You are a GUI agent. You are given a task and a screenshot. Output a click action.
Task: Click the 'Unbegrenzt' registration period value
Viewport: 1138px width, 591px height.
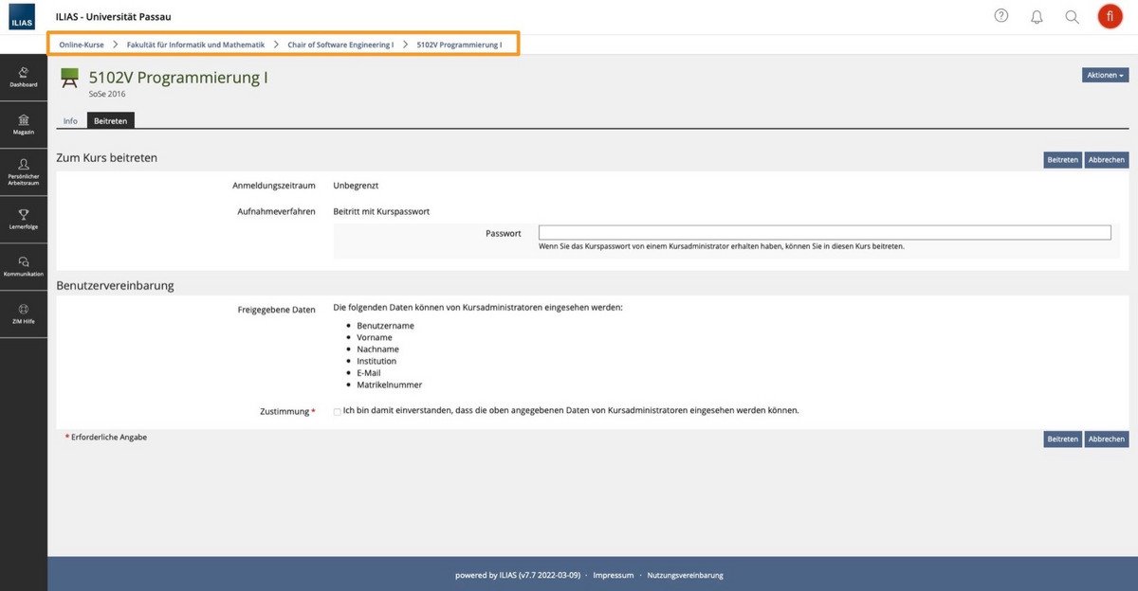[356, 186]
